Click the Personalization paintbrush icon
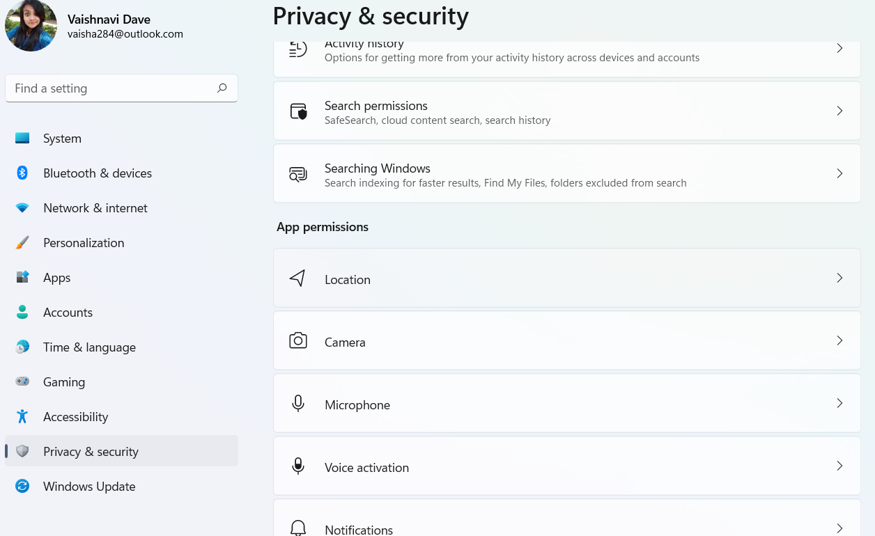The width and height of the screenshot is (875, 536). click(22, 242)
